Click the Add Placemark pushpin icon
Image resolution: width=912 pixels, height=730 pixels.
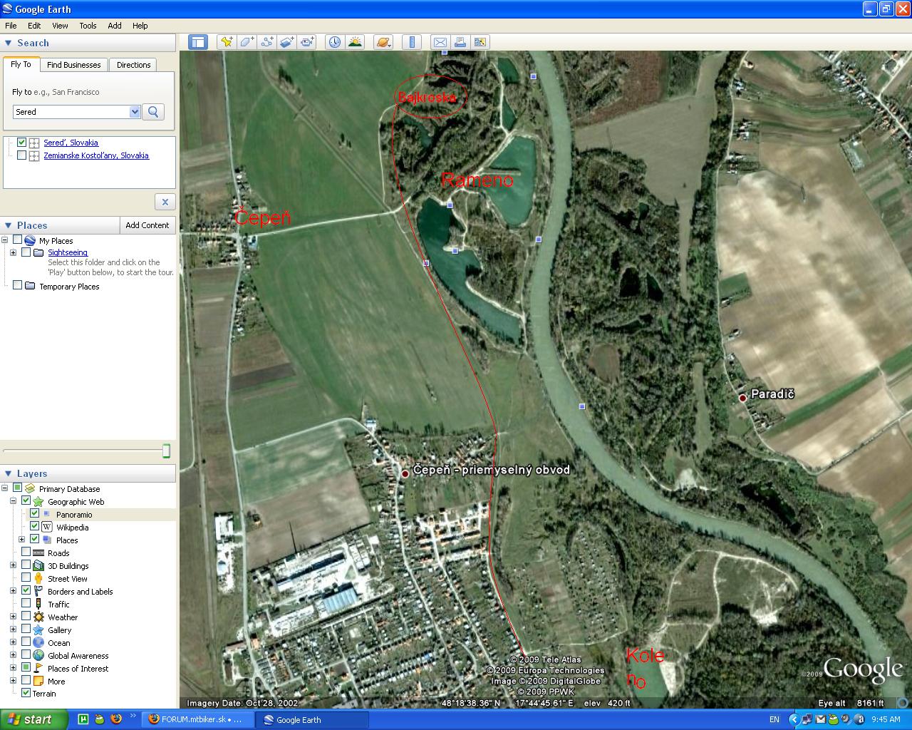click(x=227, y=42)
